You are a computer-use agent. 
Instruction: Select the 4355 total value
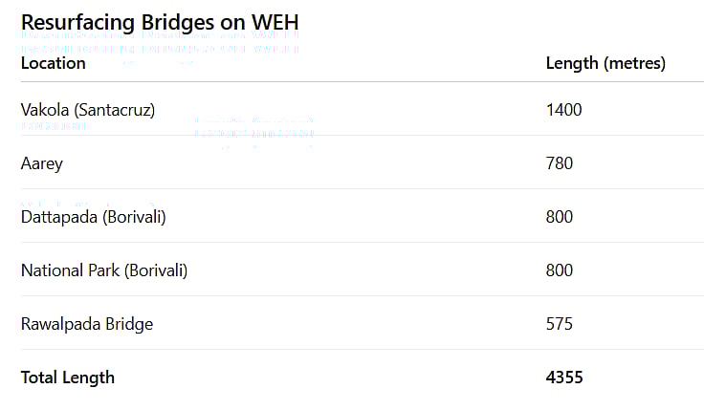pyautogui.click(x=563, y=378)
